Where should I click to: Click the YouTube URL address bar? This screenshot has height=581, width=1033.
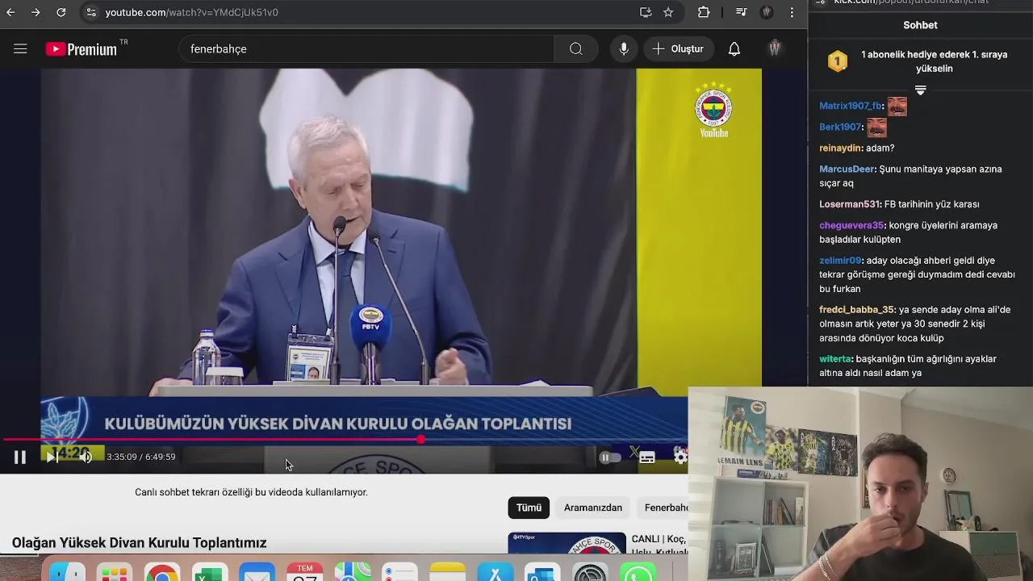[363, 12]
